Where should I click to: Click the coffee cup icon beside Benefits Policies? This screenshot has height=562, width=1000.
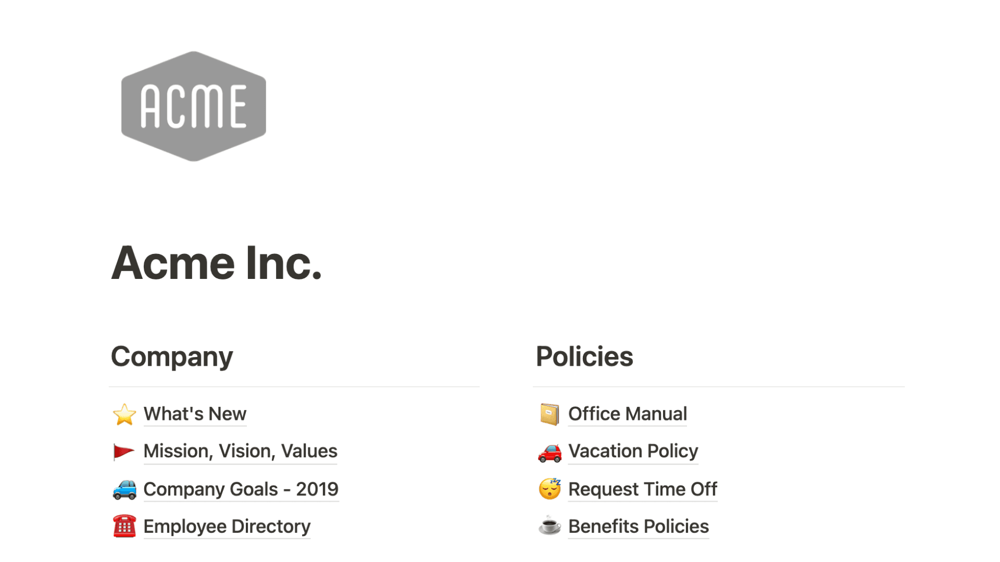549,527
